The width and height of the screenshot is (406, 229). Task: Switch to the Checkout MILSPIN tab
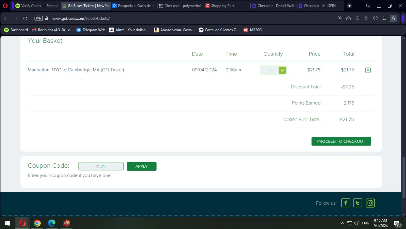(320, 6)
